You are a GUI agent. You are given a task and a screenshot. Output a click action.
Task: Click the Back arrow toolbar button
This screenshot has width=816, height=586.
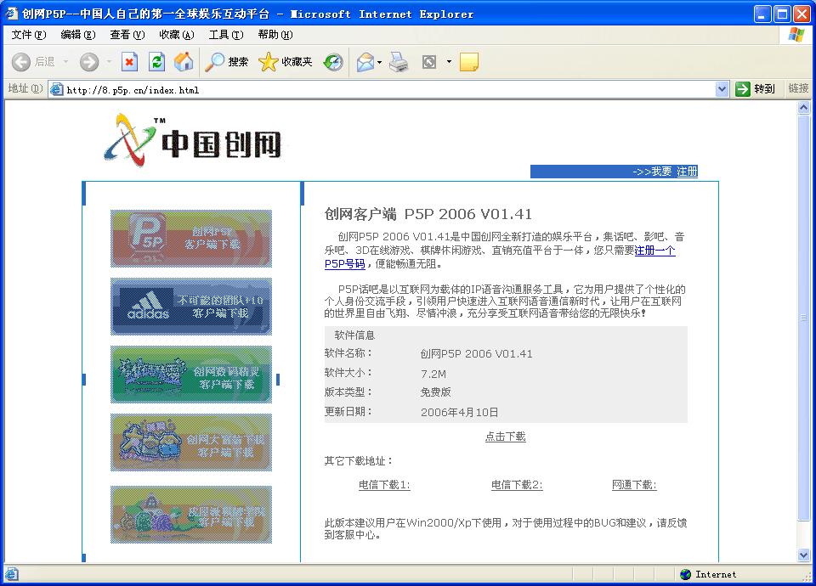tap(21, 62)
